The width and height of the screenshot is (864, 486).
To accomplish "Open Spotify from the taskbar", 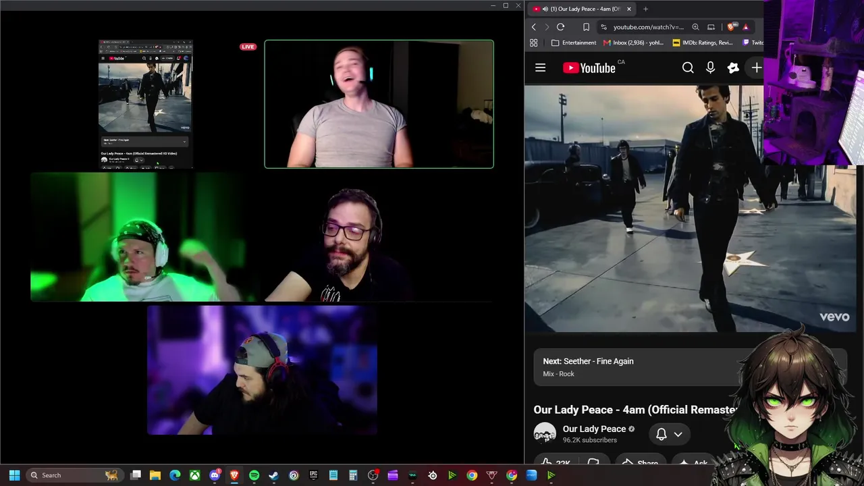I will 254,475.
